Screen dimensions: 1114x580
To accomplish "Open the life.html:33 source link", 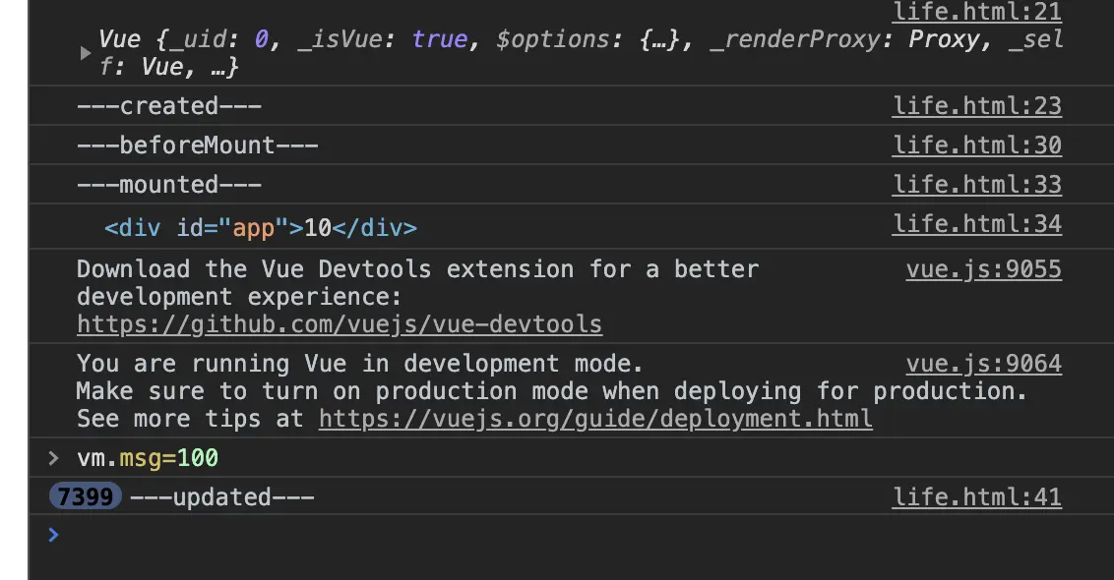I will [976, 185].
